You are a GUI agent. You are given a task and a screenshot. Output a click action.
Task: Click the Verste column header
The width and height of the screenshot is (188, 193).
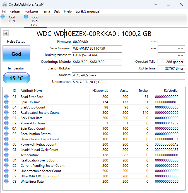tap(120, 91)
